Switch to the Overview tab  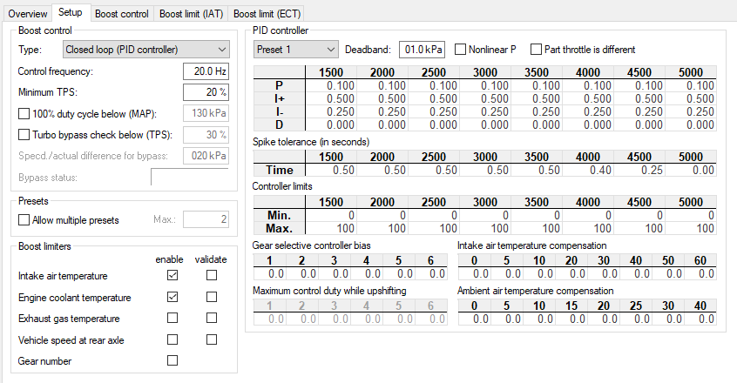(x=28, y=14)
